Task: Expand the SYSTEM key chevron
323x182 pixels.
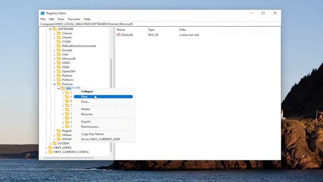Action: click(50, 144)
